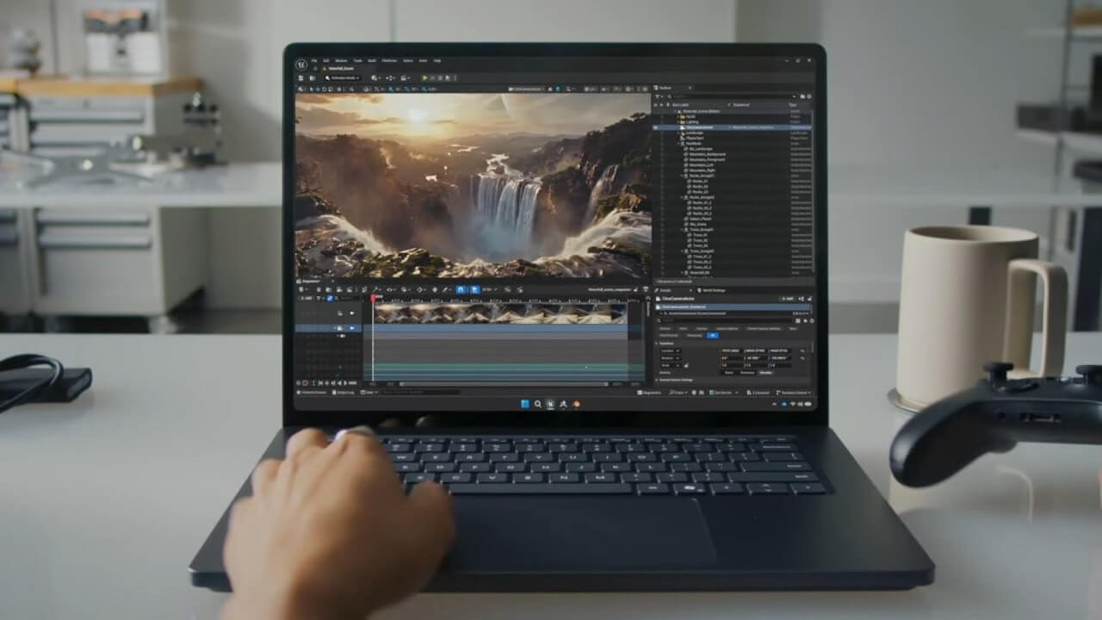The image size is (1102, 620).
Task: Click the save icon in main toolbar
Action: click(301, 78)
